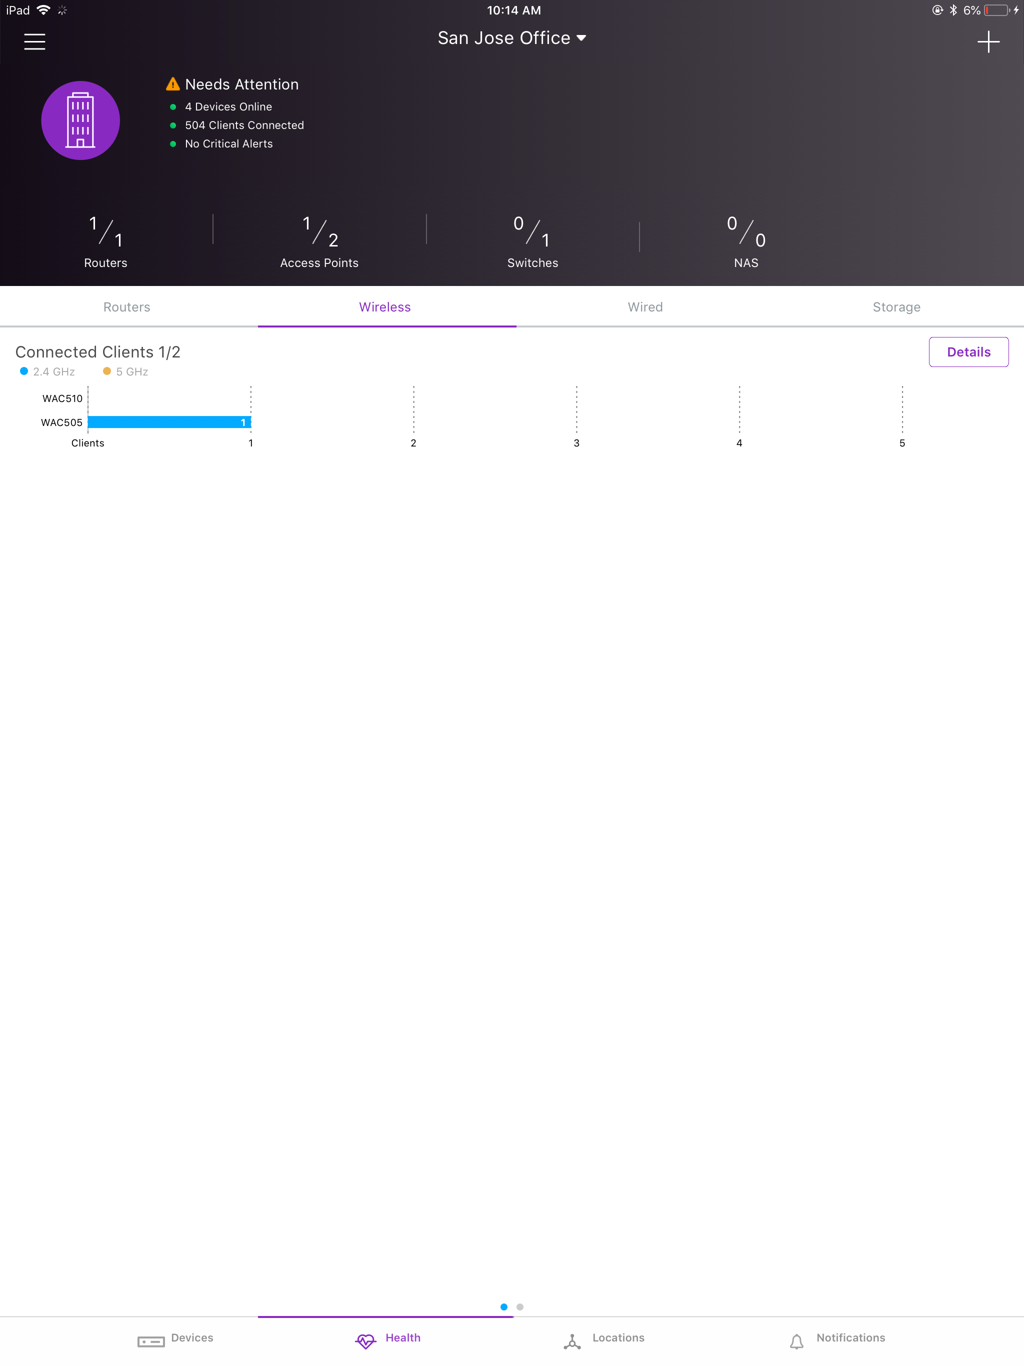Tap the Connected Clients 1/2 heading
Screen dimensions: 1024x1366
97,352
